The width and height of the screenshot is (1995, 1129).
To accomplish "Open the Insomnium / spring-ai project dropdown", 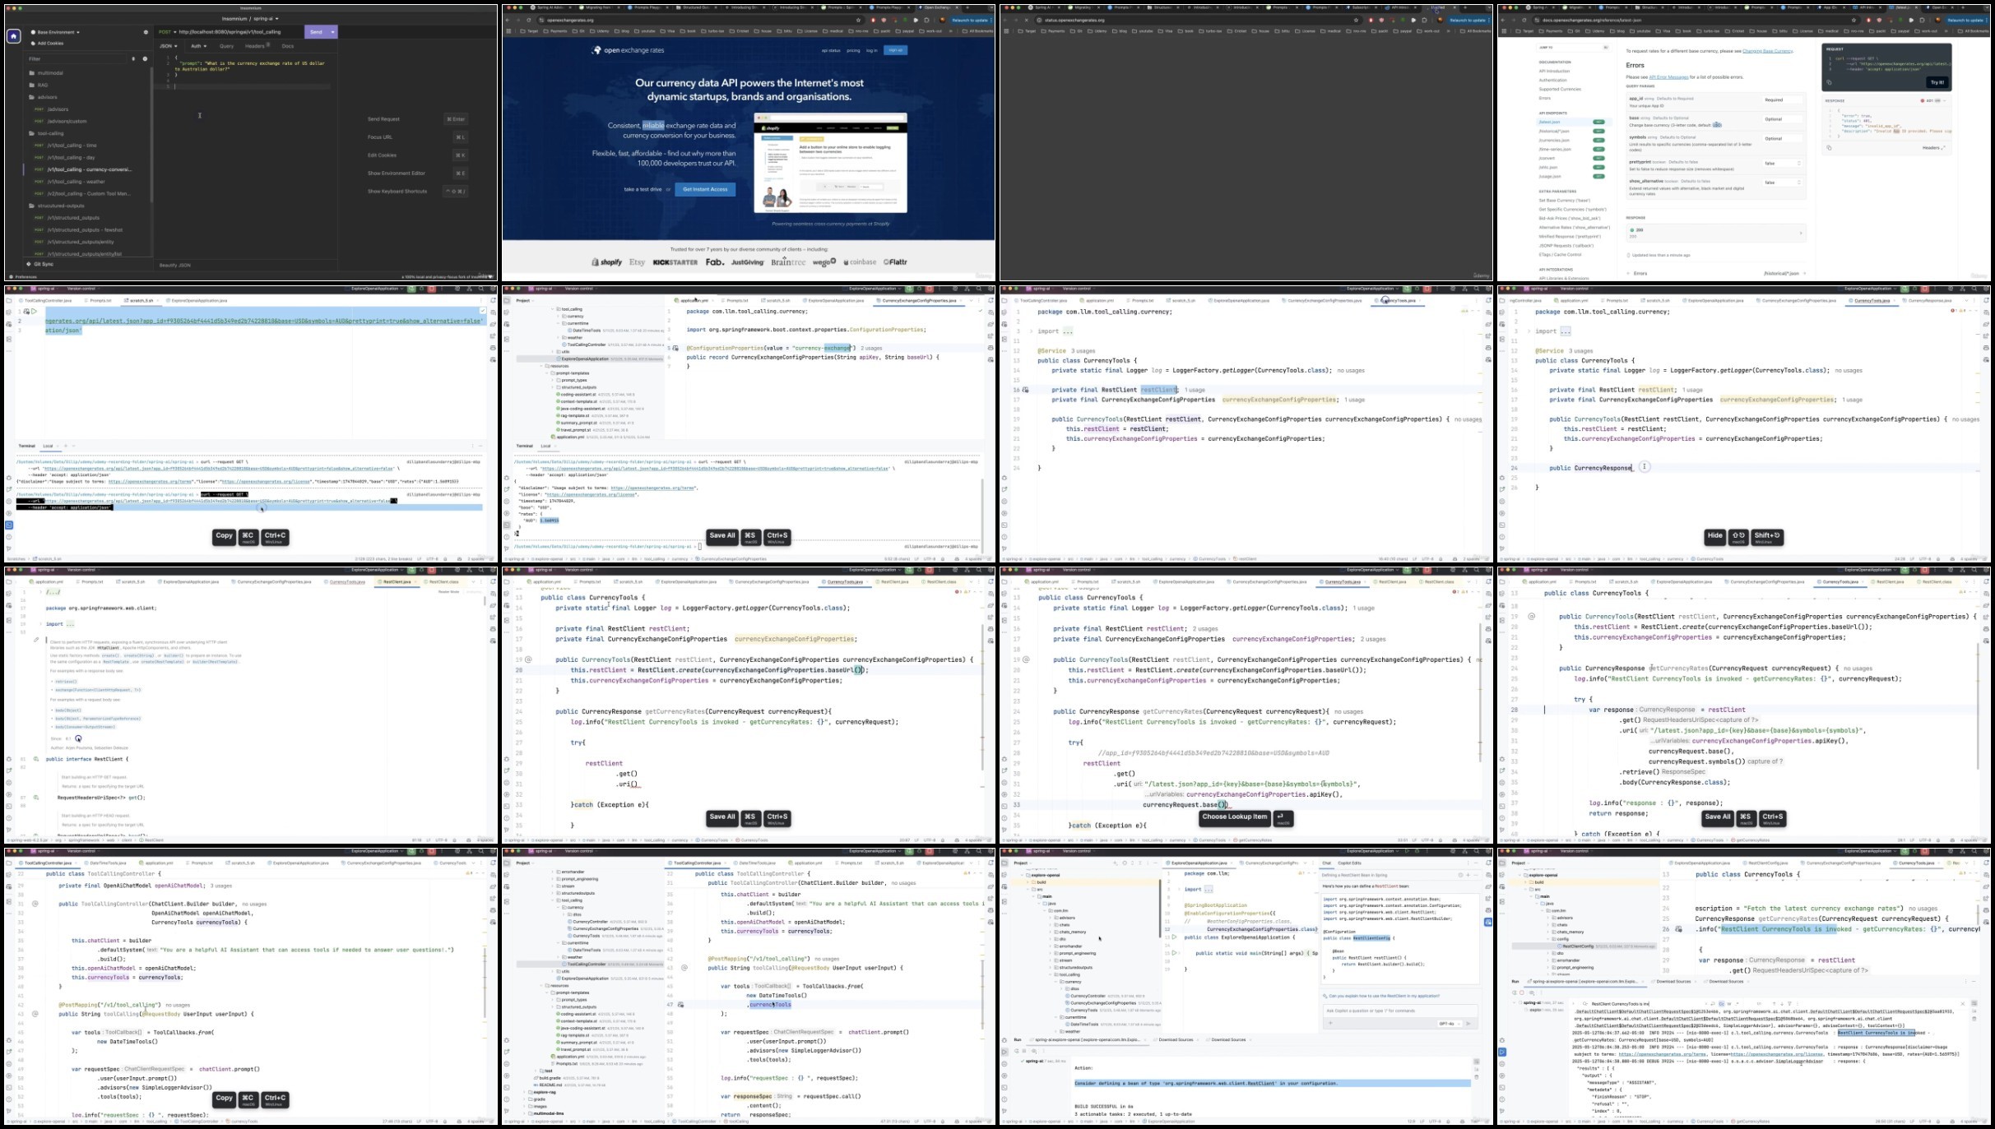I will click(x=250, y=18).
